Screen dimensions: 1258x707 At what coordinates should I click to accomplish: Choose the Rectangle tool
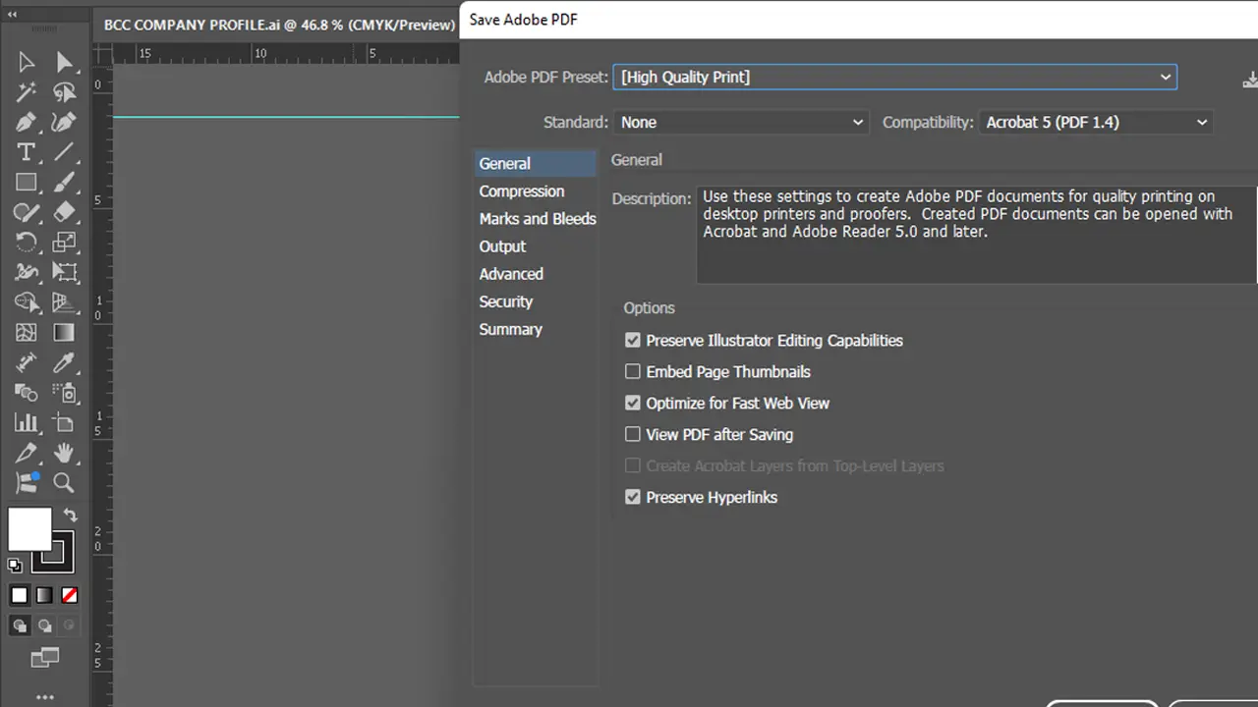pyautogui.click(x=27, y=182)
